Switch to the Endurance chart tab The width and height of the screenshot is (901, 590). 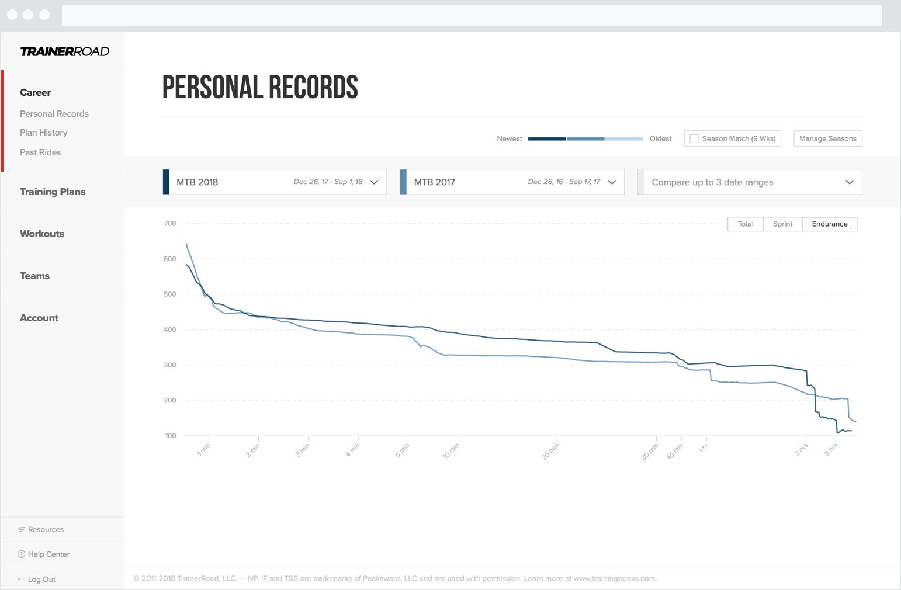[x=830, y=224]
